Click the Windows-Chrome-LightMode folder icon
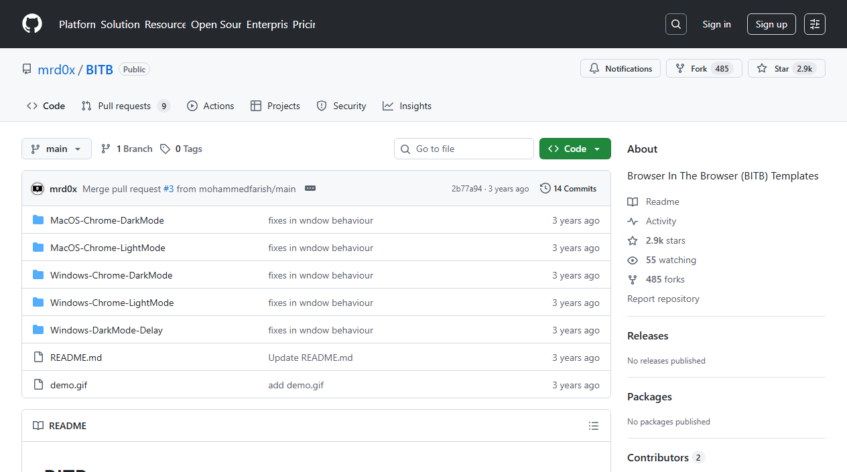 pos(38,303)
